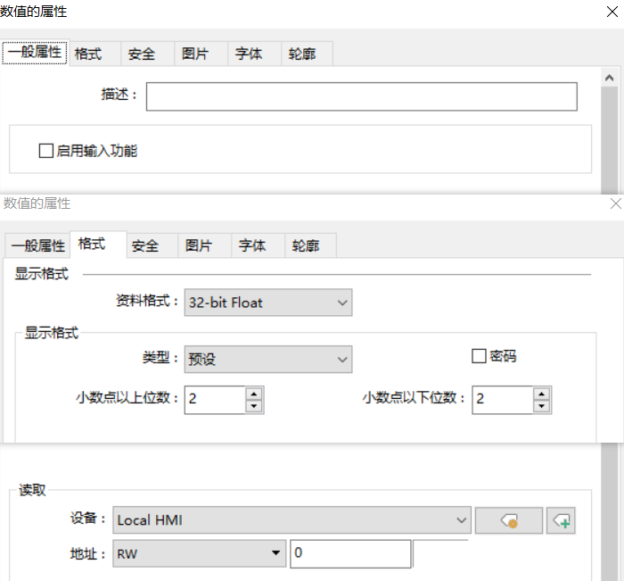Click the 描述 text input field
The image size is (624, 581).
click(362, 96)
